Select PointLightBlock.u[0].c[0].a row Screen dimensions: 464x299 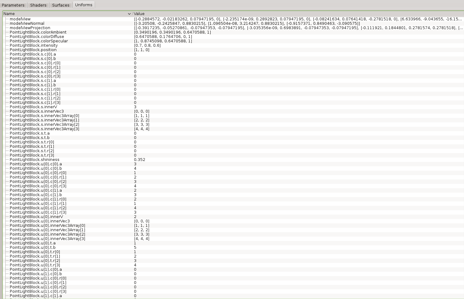pos(233,164)
